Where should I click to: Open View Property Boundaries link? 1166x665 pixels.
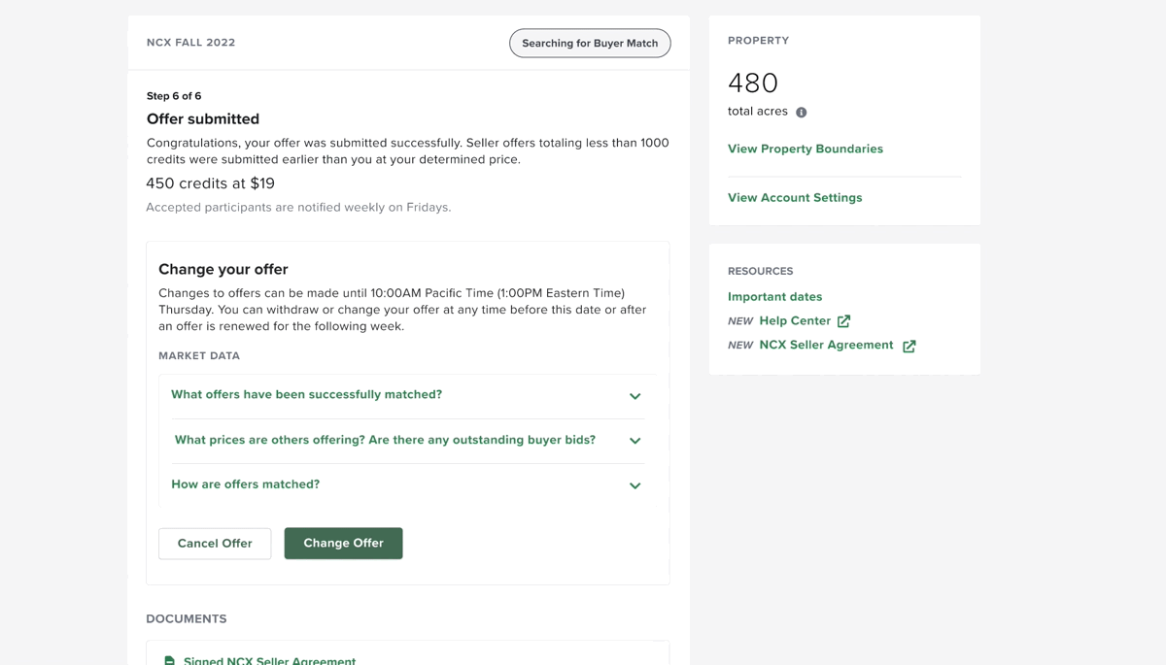[806, 149]
